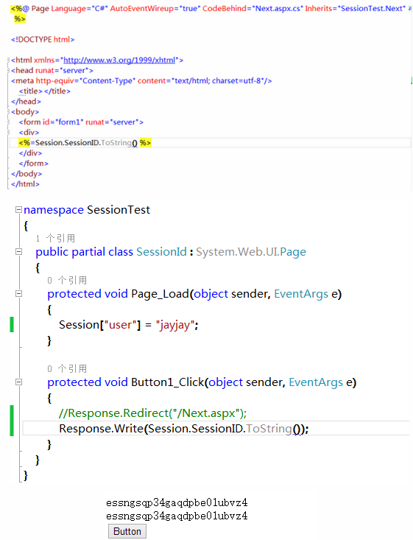This screenshot has width=413, height=540.
Task: Click the green change marker beside Response.Write
Action: (x=12, y=421)
